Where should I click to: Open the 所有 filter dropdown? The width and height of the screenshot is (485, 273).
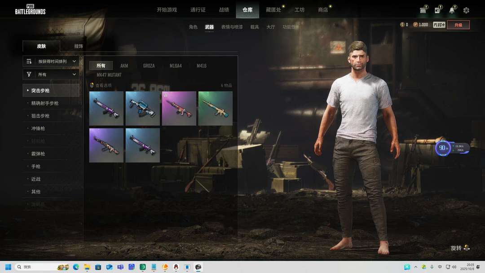point(51,74)
